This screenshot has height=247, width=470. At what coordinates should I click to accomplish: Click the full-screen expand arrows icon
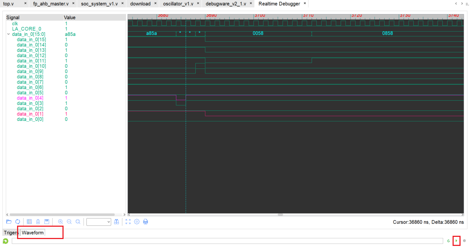128,222
